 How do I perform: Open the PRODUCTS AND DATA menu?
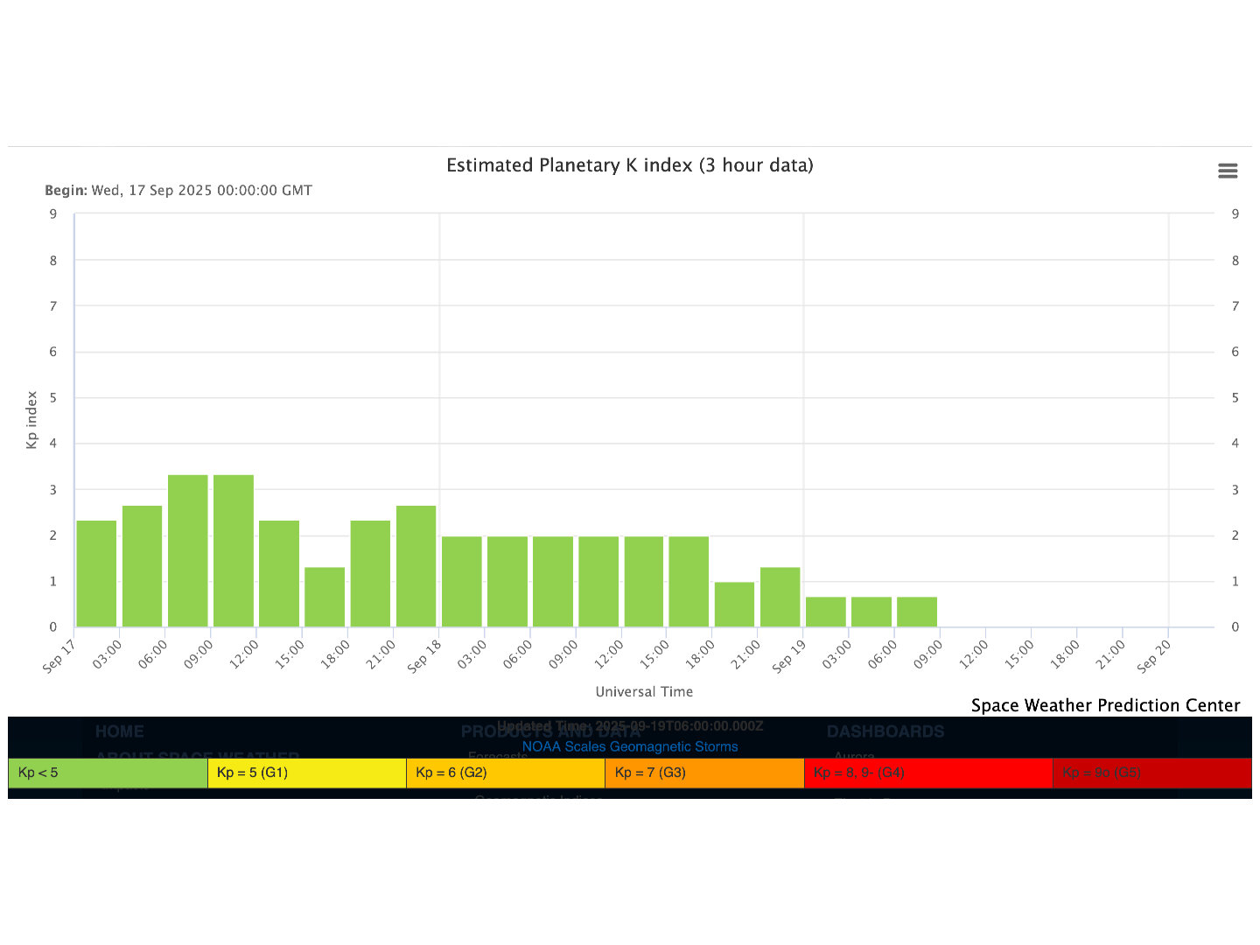pos(477,731)
